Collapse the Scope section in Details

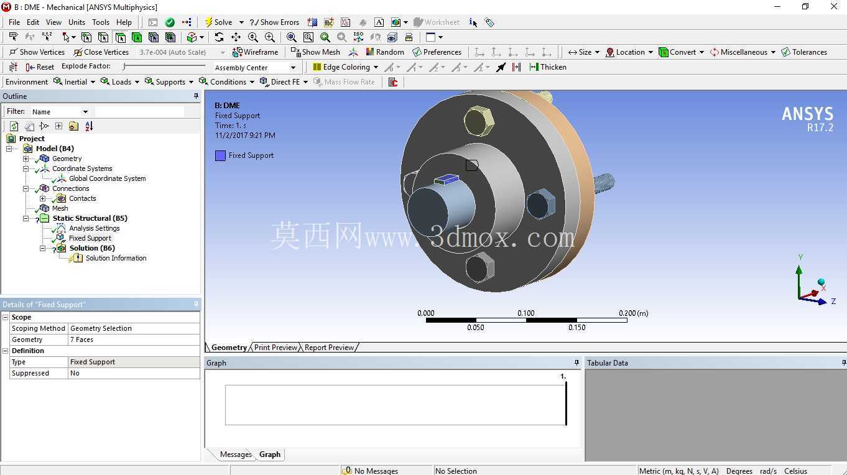tap(6, 317)
